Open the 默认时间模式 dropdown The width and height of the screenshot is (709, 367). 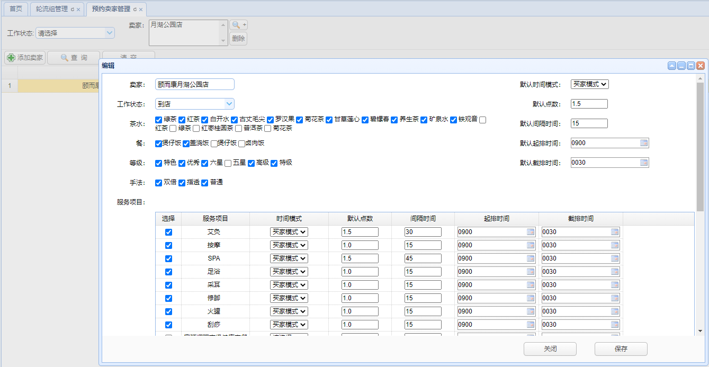click(590, 84)
